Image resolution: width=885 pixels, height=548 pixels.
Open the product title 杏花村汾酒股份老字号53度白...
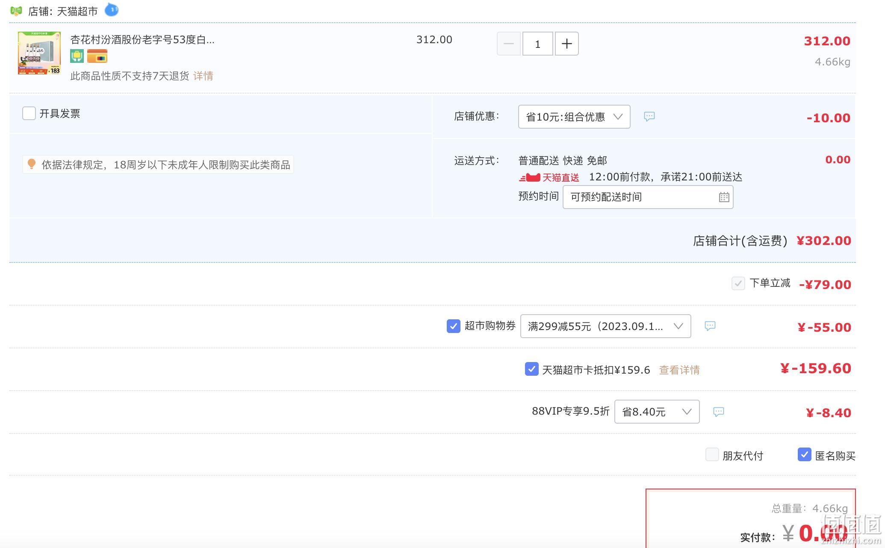tap(142, 40)
